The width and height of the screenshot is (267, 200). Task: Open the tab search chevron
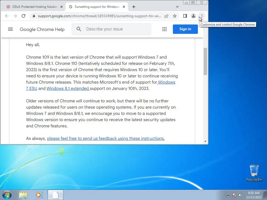click(x=177, y=7)
